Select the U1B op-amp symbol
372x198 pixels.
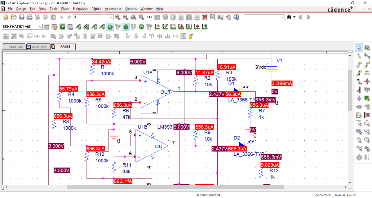pos(152,146)
